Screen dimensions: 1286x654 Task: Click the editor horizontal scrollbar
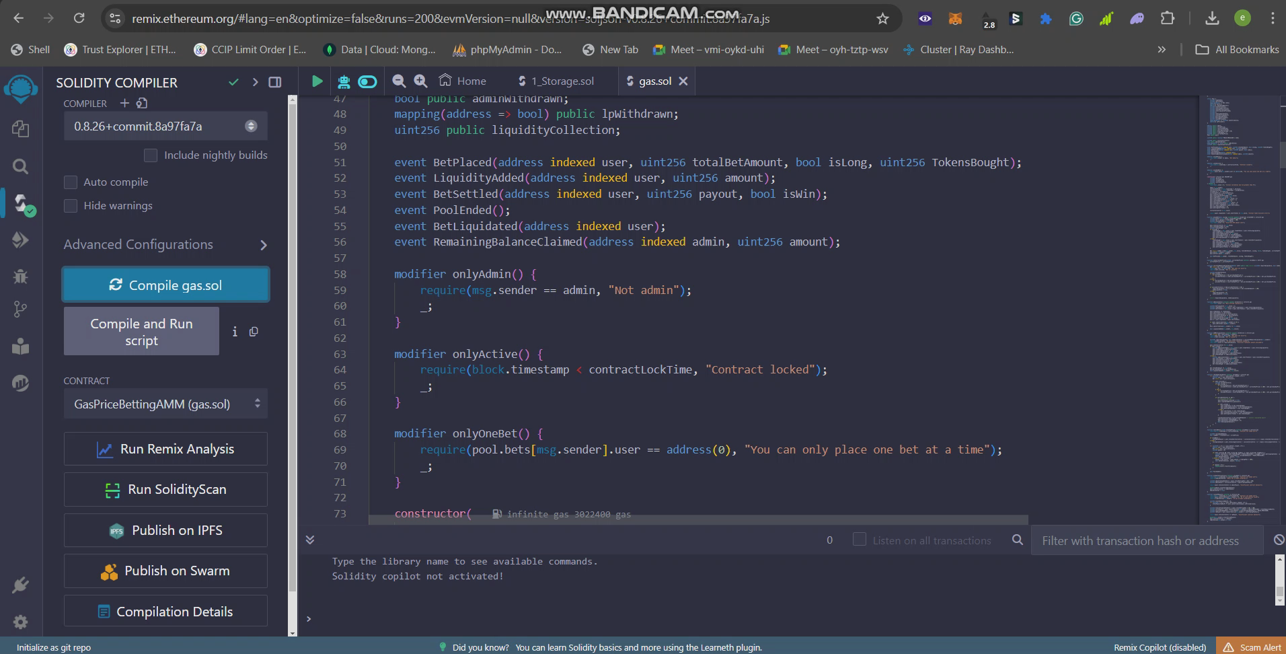point(698,519)
